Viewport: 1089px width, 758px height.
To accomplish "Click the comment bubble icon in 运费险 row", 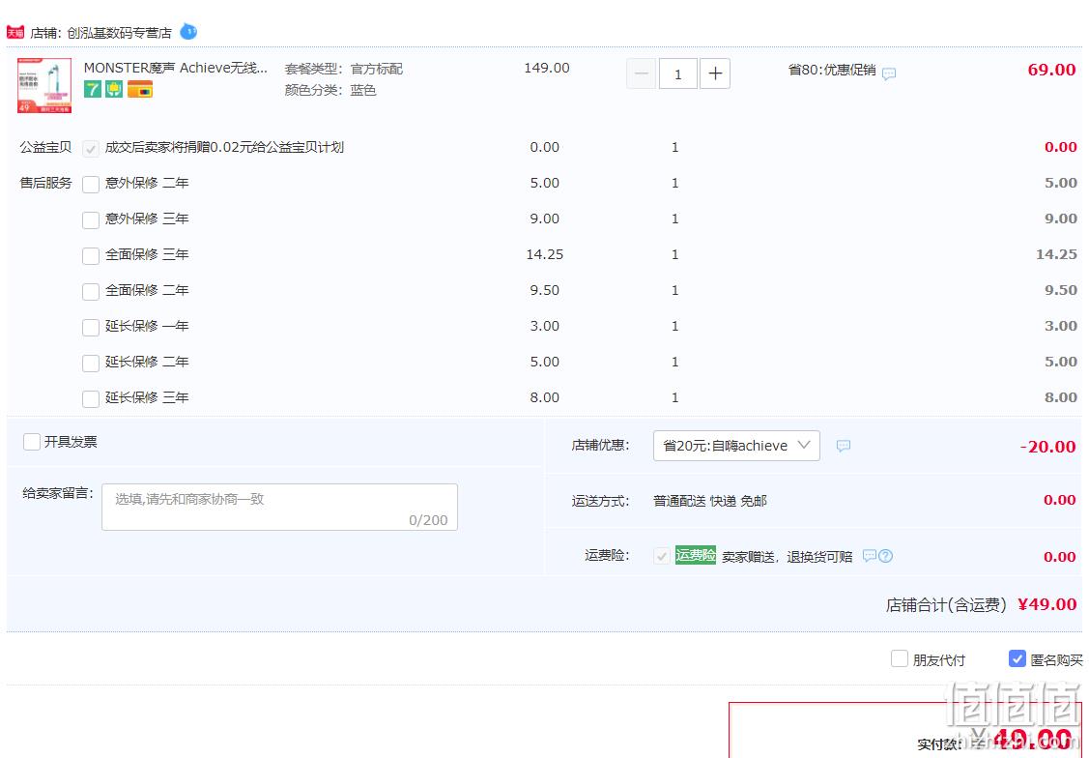I will point(869,556).
